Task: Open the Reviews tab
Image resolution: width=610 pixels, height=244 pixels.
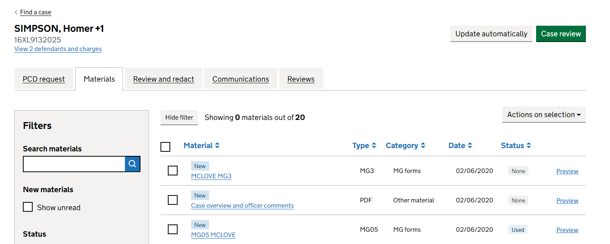Action: 301,79
